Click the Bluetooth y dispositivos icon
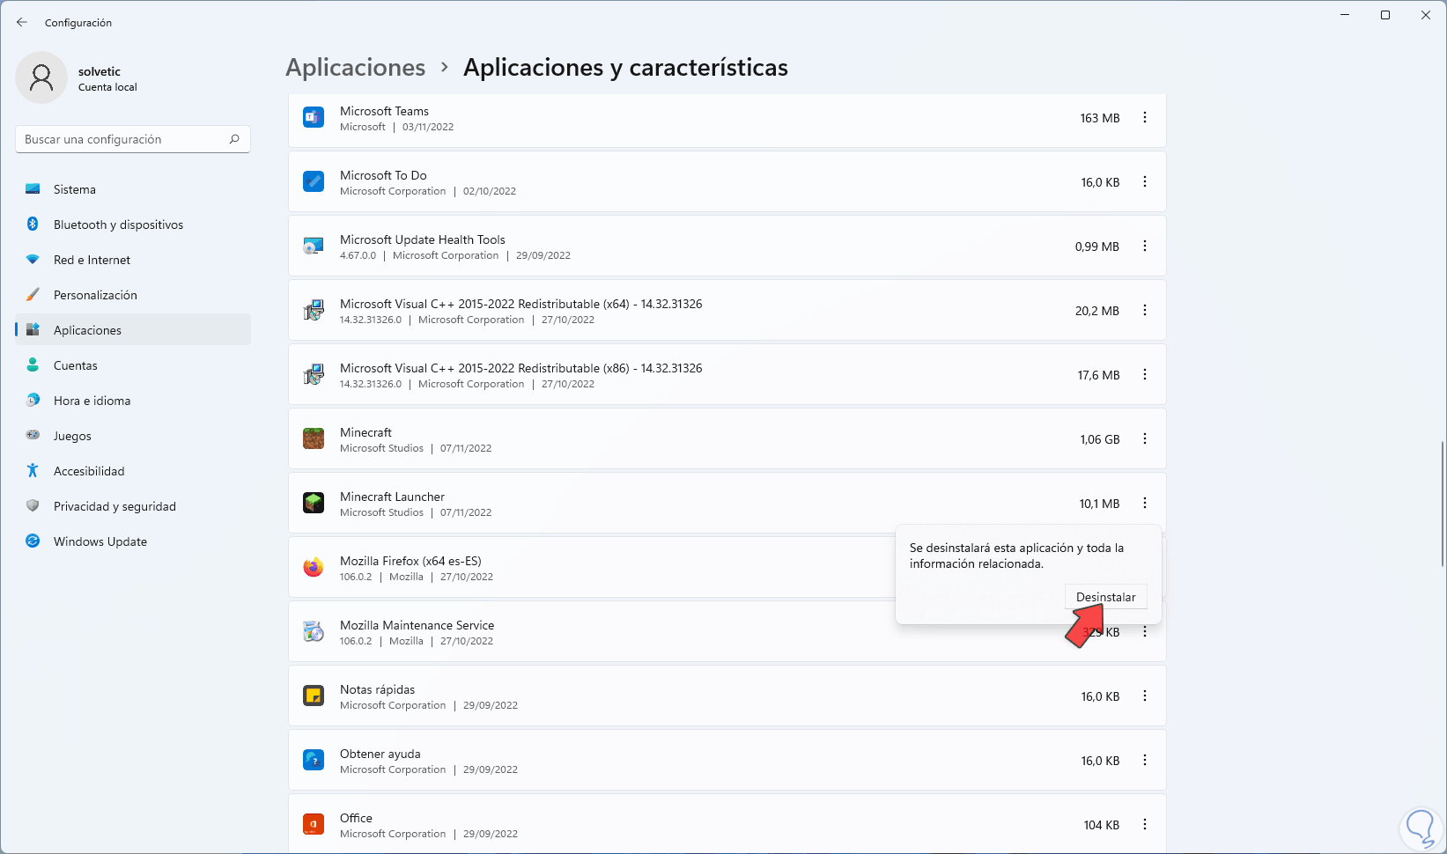 click(x=33, y=224)
